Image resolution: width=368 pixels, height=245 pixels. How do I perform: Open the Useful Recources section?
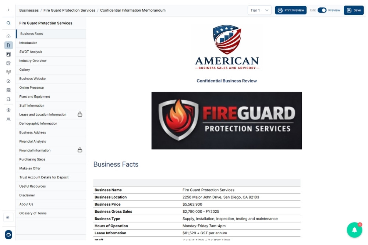point(51,187)
